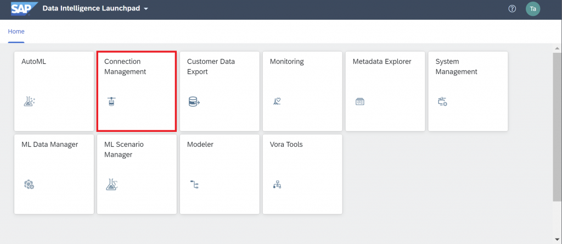Image resolution: width=562 pixels, height=244 pixels.
Task: Open the System Management gear icon
Action: click(x=443, y=102)
